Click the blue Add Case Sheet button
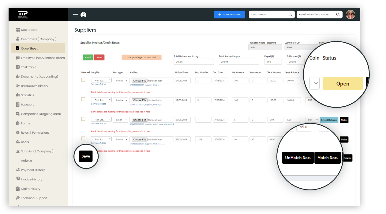This screenshot has width=386, height=214. pos(229,14)
